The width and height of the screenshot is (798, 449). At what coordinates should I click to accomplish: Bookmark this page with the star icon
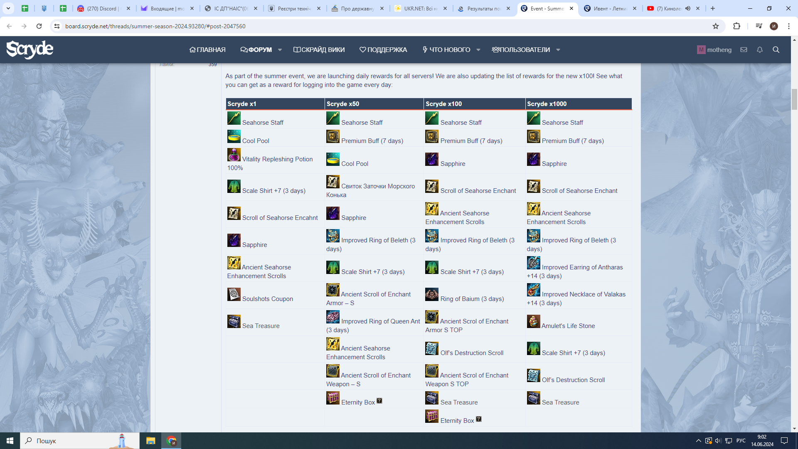(x=715, y=26)
